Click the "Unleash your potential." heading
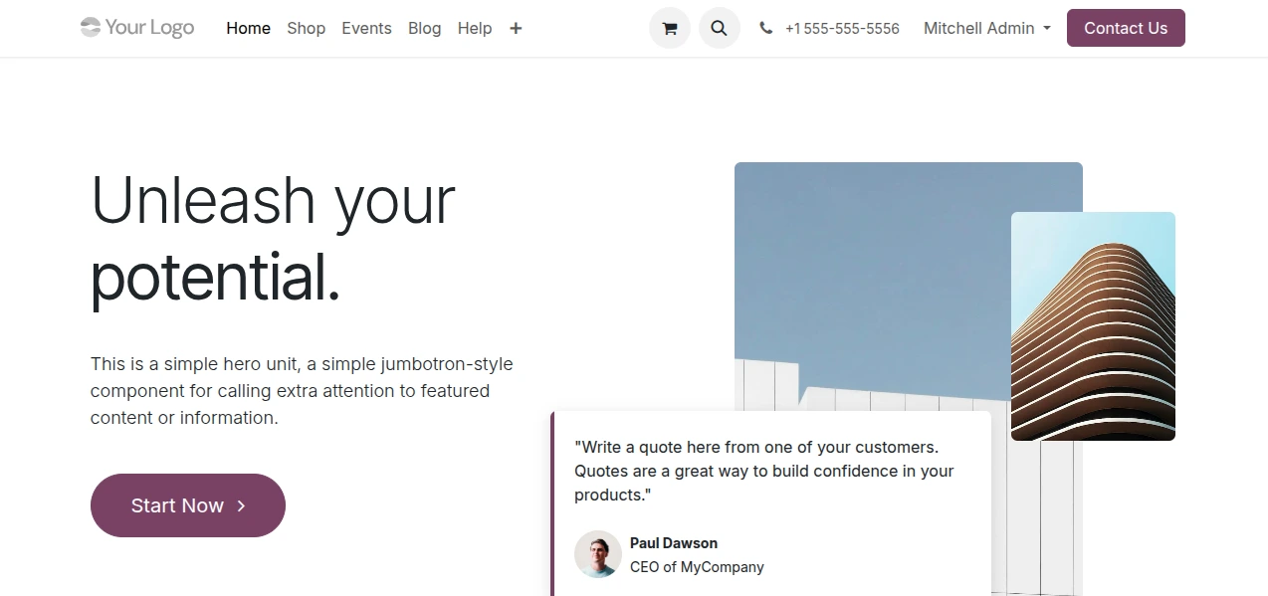The image size is (1268, 596). click(x=273, y=239)
